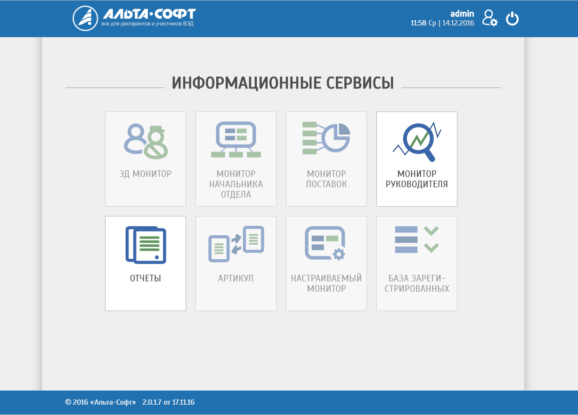The width and height of the screenshot is (578, 415).
Task: Open user settings via person-gear icon
Action: point(489,18)
